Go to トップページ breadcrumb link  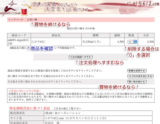coord(16,20)
